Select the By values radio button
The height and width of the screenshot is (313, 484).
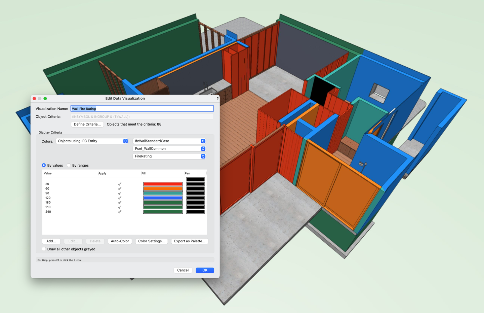click(x=44, y=165)
